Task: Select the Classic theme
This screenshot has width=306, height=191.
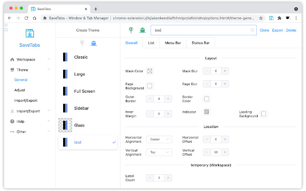Action: 88,57
